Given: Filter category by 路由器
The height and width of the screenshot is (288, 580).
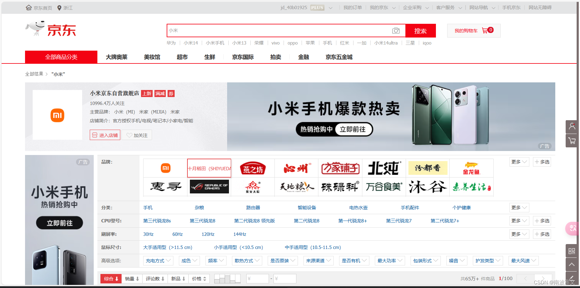Looking at the screenshot, I should tap(253, 208).
